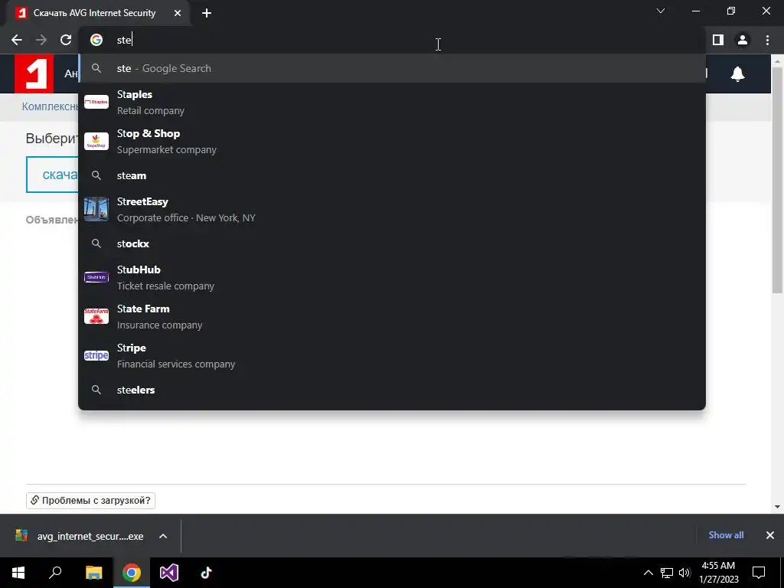
Task: Go back using the browser back arrow
Action: click(x=17, y=40)
